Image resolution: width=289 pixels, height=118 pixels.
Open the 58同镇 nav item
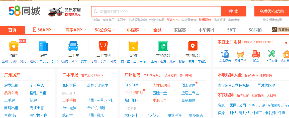point(255,30)
